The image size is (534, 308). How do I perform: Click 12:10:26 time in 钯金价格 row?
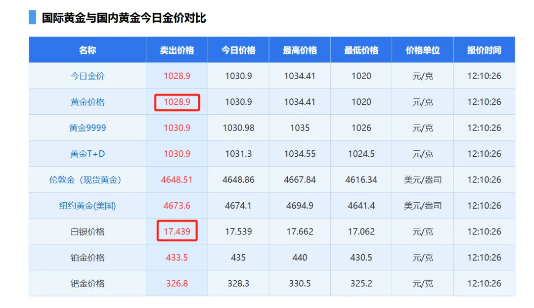[x=484, y=283]
